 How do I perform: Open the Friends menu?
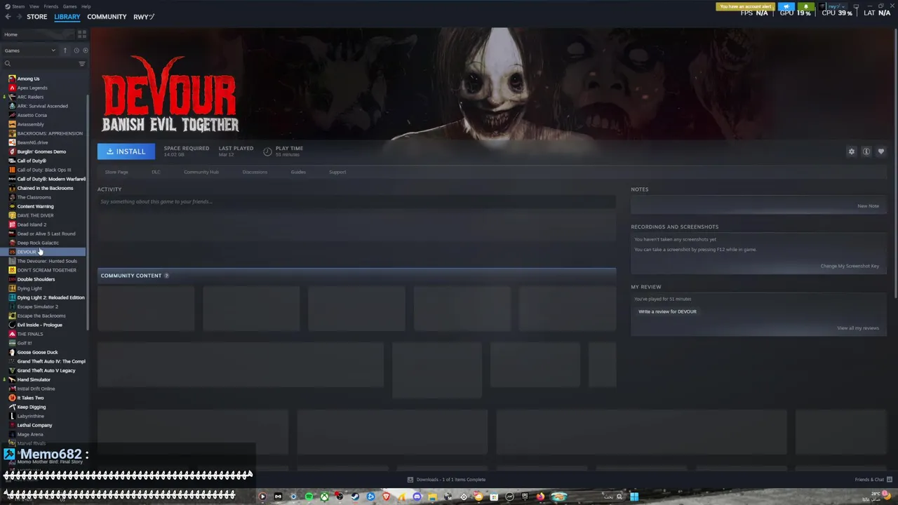click(51, 6)
